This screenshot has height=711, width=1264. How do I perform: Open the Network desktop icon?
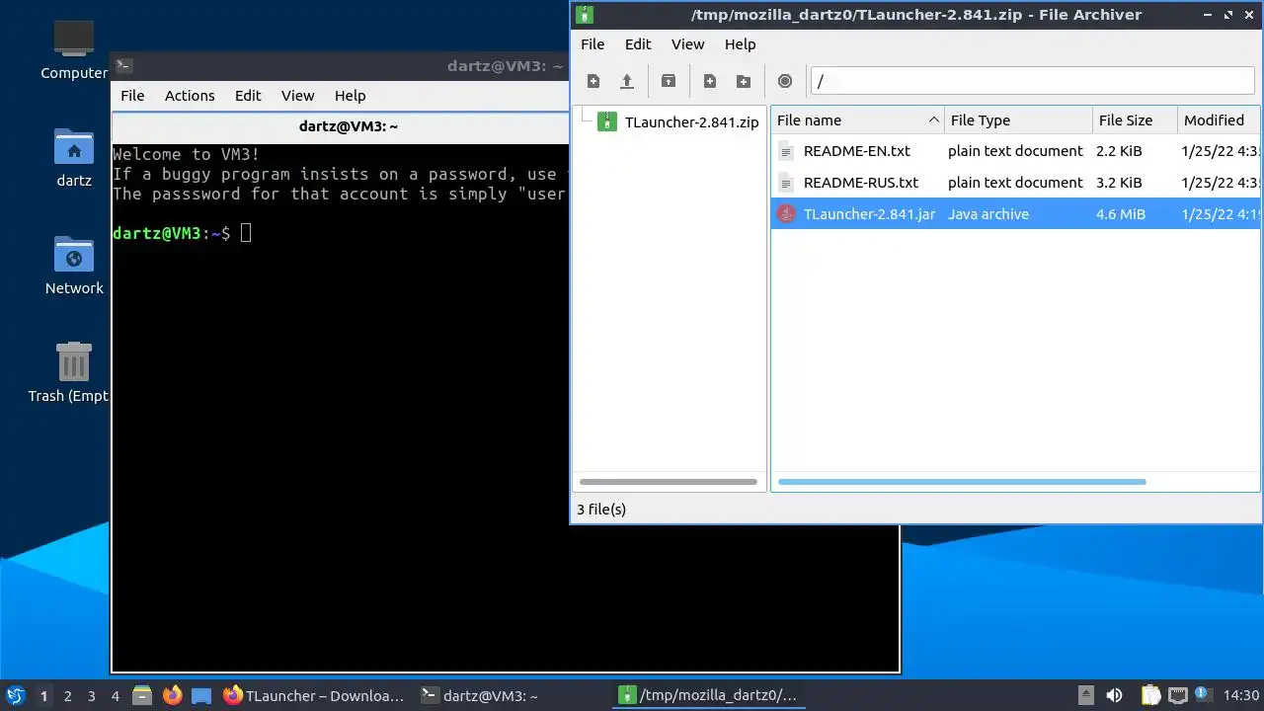[x=74, y=266]
